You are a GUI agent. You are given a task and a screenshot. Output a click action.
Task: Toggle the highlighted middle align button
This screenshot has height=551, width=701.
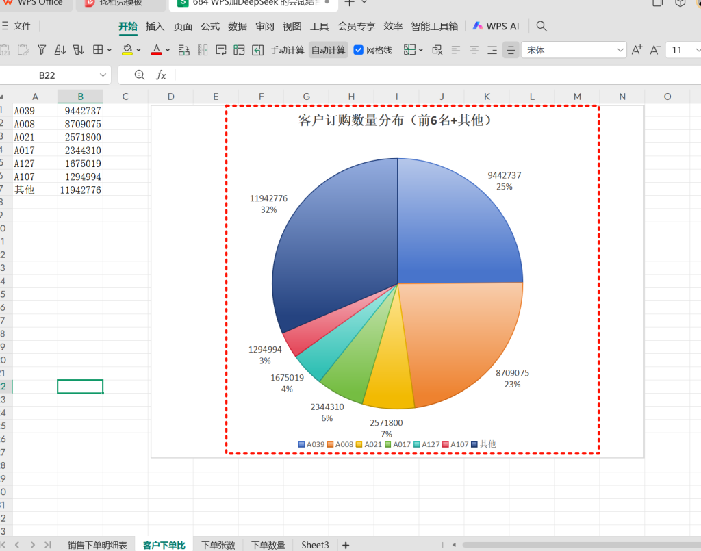pos(510,50)
